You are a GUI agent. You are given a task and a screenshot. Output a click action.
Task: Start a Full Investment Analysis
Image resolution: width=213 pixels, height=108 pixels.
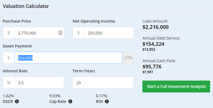coord(176,87)
